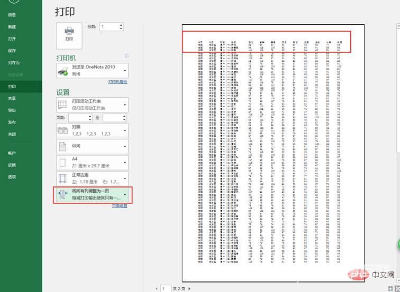Image resolution: width=400 pixels, height=292 pixels.
Task: Open the 纵向 orientation dropdown
Action: point(93,146)
